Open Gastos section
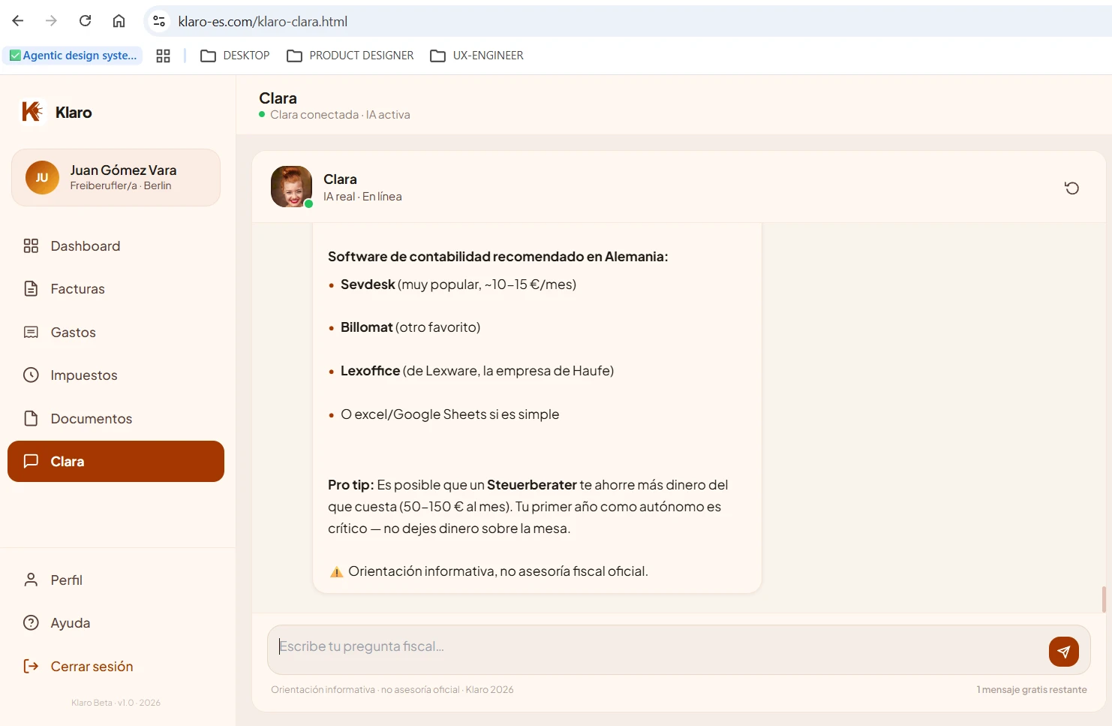The width and height of the screenshot is (1112, 726). click(x=116, y=332)
